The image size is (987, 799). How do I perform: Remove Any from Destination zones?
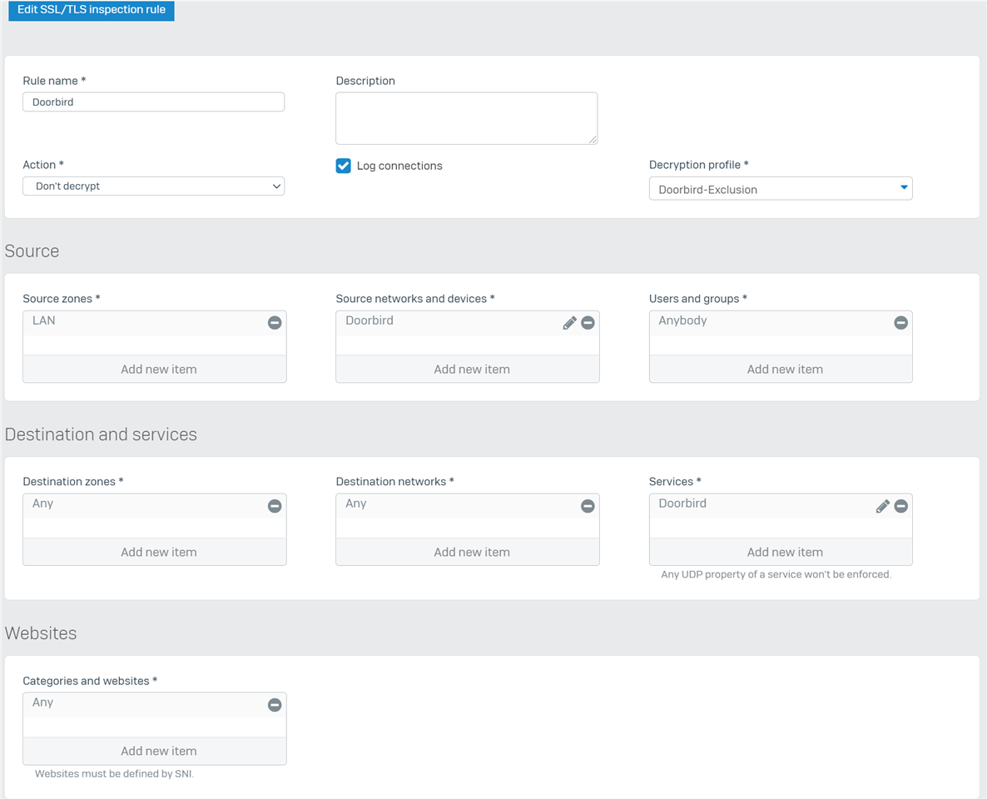pyautogui.click(x=275, y=506)
